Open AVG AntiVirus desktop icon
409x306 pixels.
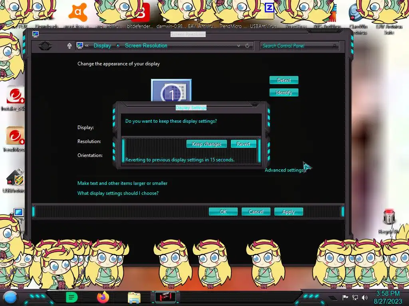coord(327,16)
